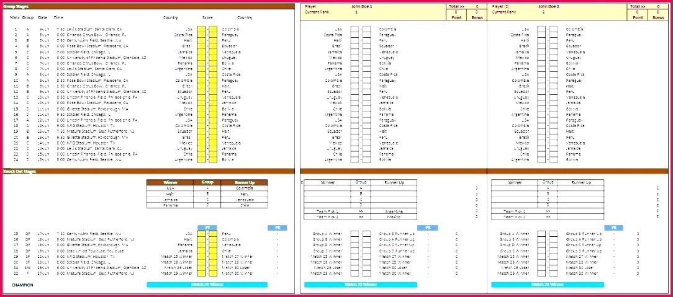Click match 24 Argentina yellow score box
Image resolution: width=673 pixels, height=297 pixels.
[201, 160]
